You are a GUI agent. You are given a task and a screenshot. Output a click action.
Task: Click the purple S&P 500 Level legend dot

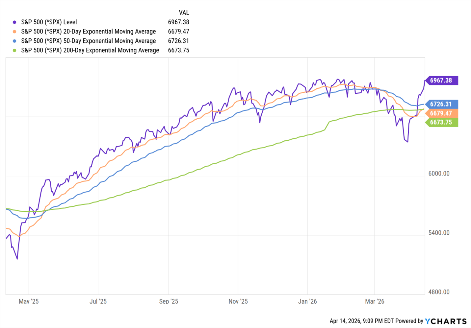pyautogui.click(x=14, y=22)
